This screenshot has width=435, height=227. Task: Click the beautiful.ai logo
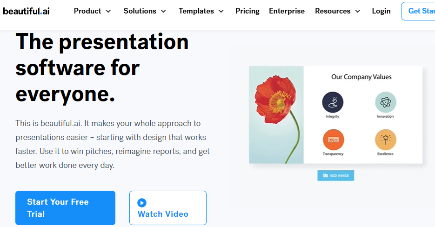point(27,11)
